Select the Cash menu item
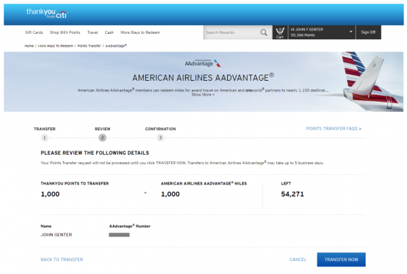The image size is (407, 274). 109,32
